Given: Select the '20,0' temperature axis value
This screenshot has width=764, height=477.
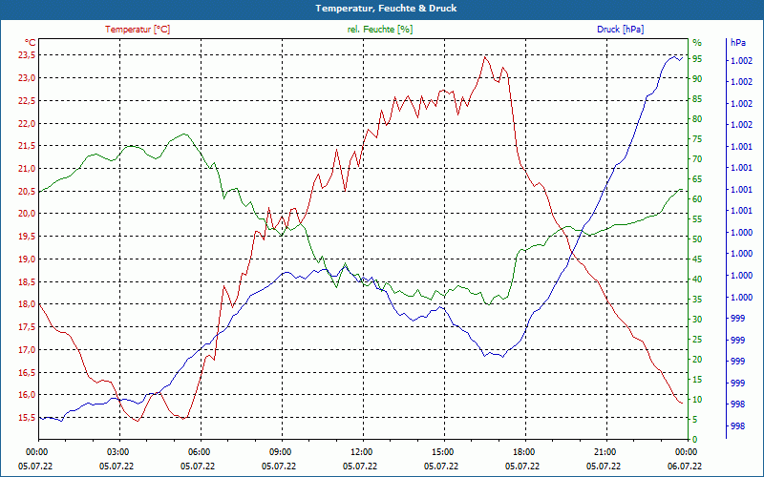Looking at the screenshot, I should tap(27, 214).
